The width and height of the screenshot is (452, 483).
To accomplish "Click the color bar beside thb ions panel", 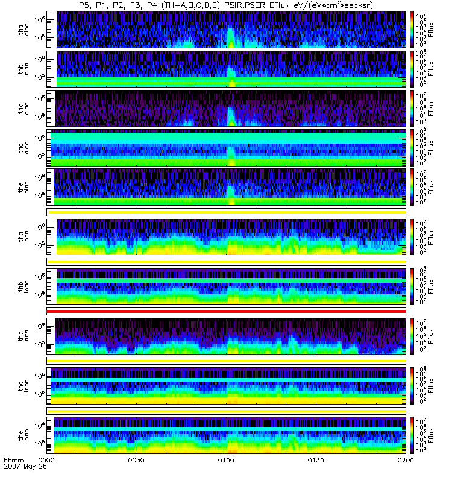I will click(x=412, y=286).
